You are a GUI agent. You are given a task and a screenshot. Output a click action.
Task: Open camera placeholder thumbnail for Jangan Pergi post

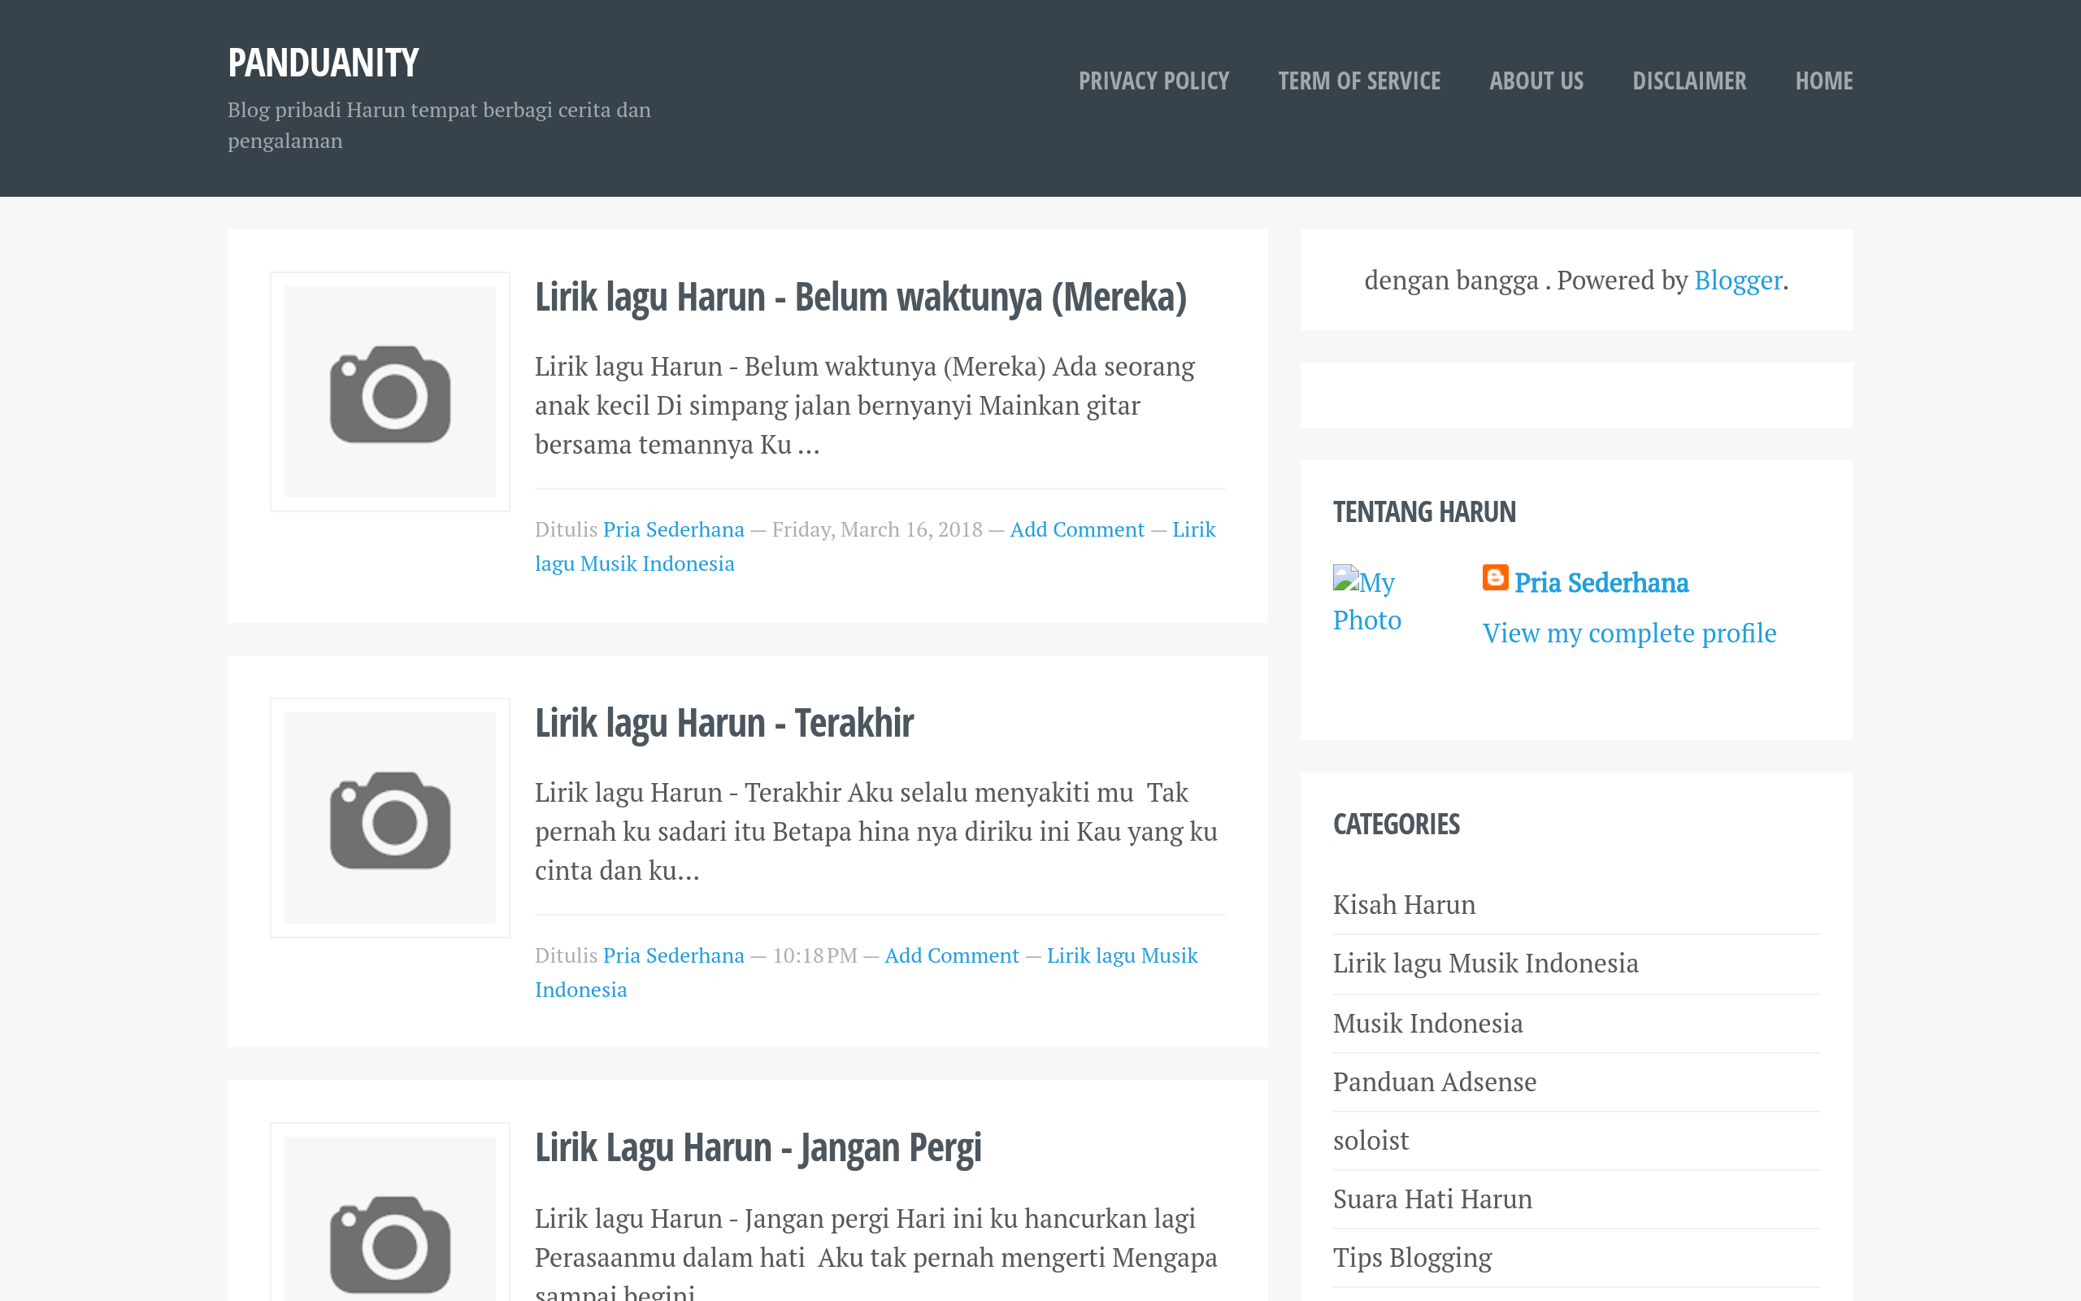click(x=390, y=1213)
